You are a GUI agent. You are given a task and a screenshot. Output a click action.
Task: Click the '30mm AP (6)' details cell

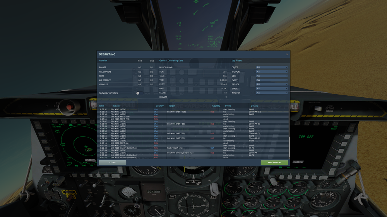255,139
